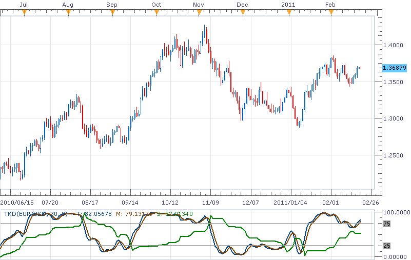Click the 25 level label on oscillator

[386, 246]
